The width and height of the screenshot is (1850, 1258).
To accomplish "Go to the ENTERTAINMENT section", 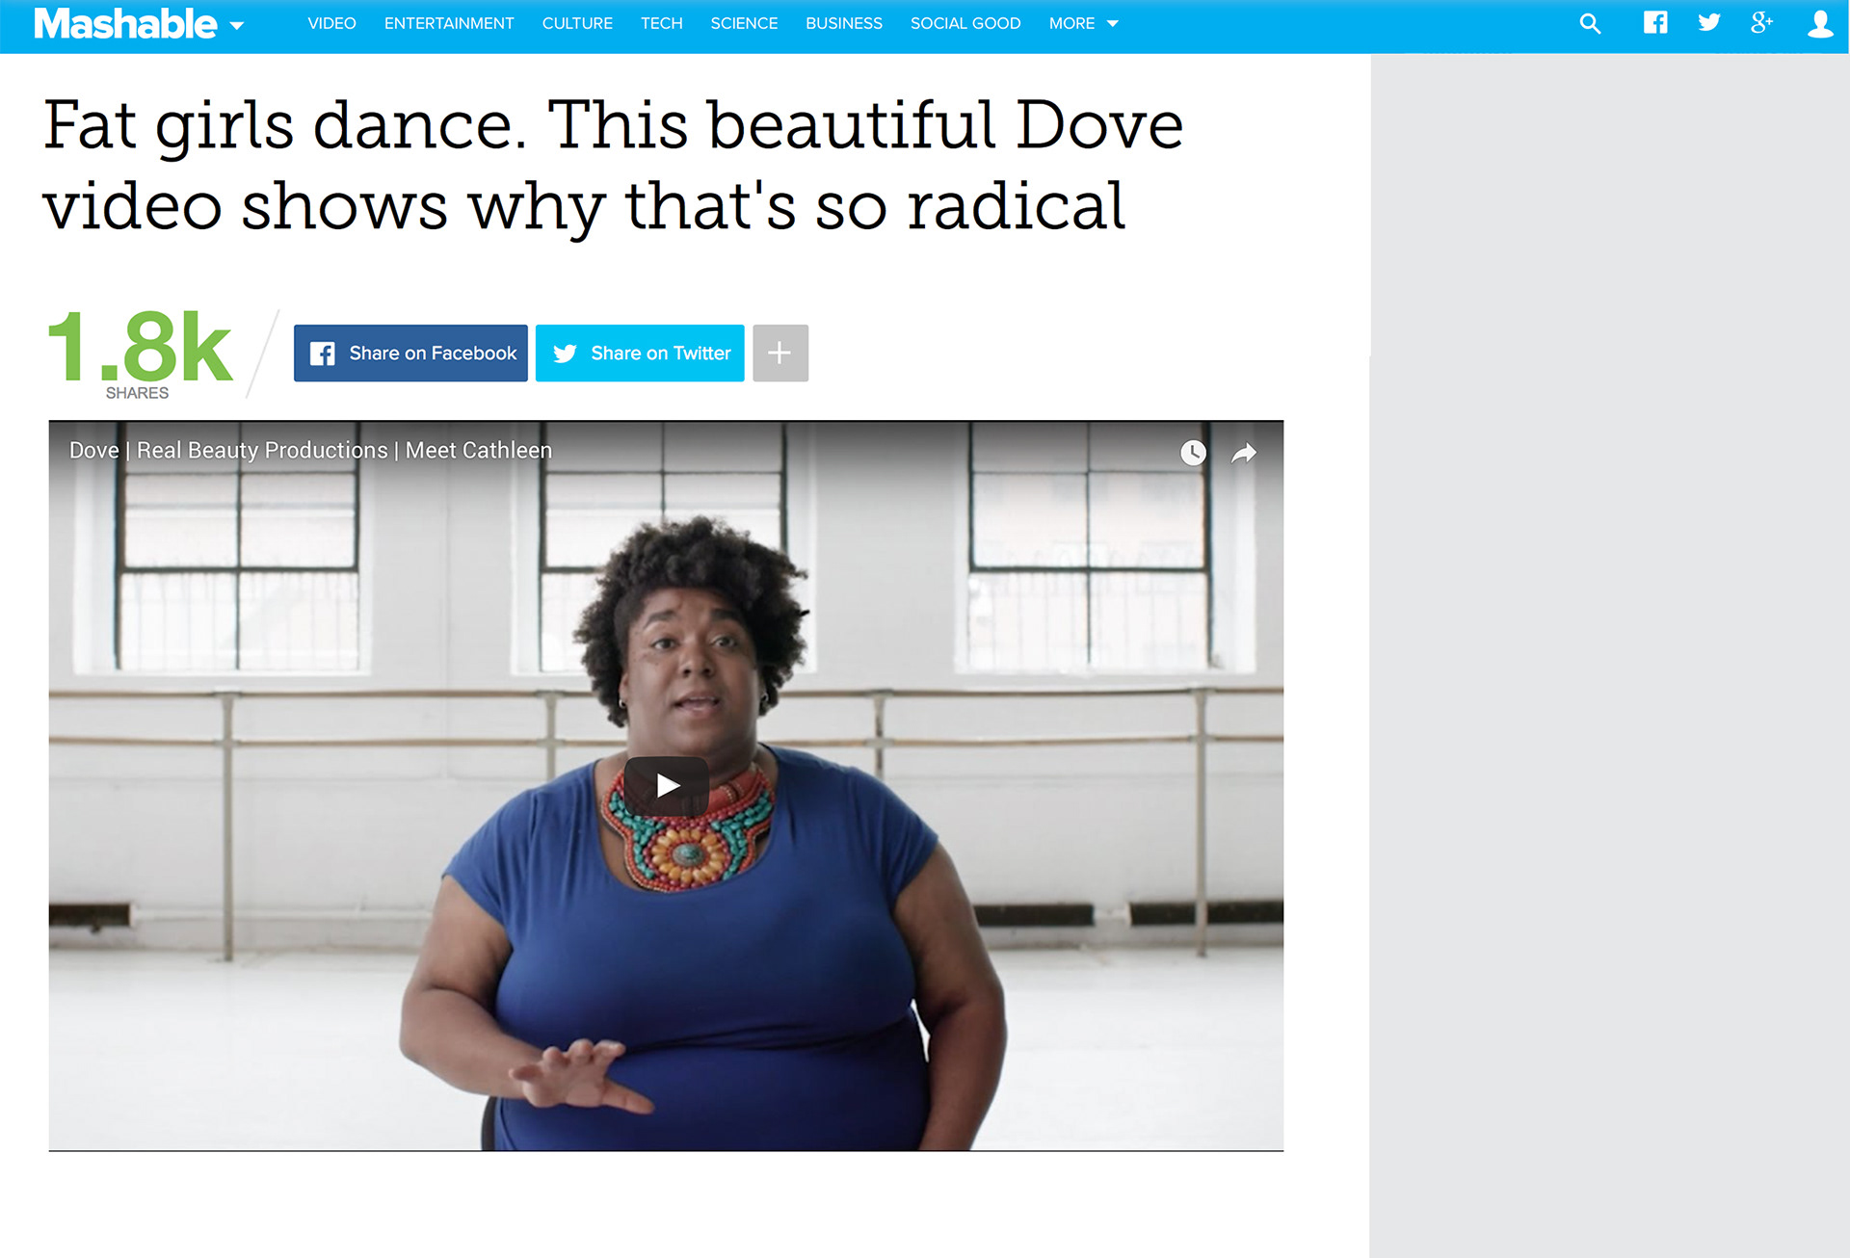I will pos(449,23).
